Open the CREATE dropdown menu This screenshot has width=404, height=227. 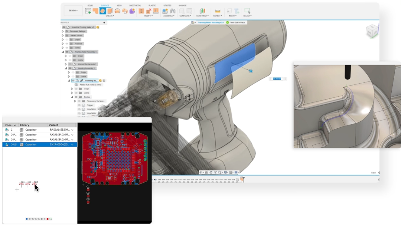tap(110, 16)
